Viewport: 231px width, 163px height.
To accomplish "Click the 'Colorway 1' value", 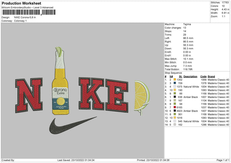I will 20,21.
